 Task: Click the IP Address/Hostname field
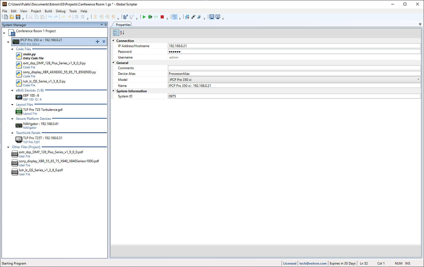[x=294, y=46]
